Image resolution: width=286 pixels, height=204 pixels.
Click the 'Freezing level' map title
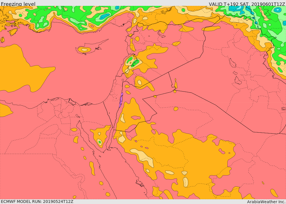[x=18, y=4]
